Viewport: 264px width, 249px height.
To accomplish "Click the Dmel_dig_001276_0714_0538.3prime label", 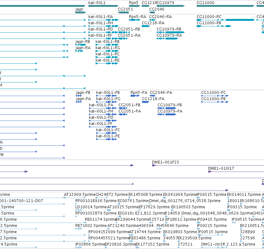I will coord(185,201).
